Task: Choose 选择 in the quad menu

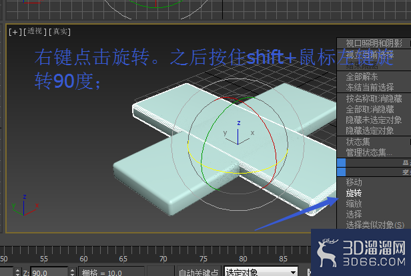Action: tap(354, 214)
